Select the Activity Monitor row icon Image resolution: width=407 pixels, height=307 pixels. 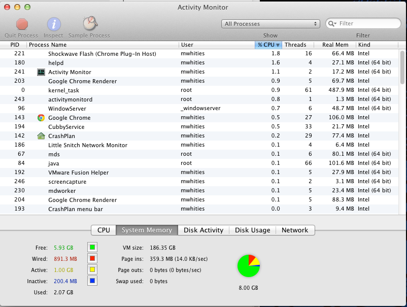click(41, 72)
